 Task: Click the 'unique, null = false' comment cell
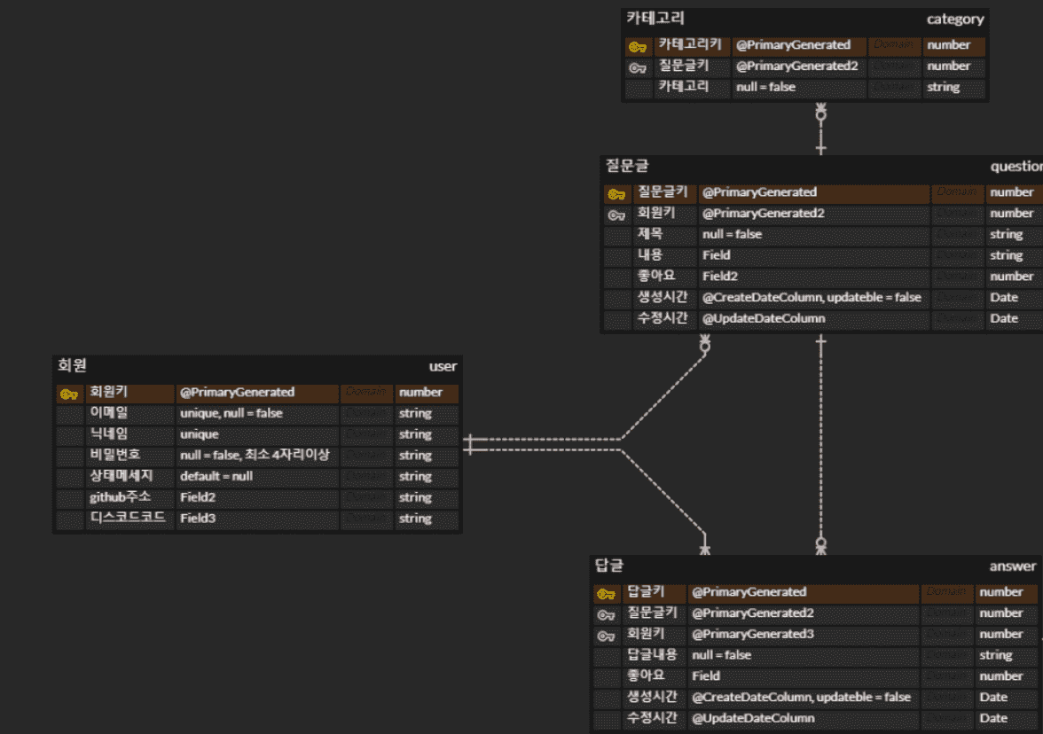point(231,413)
